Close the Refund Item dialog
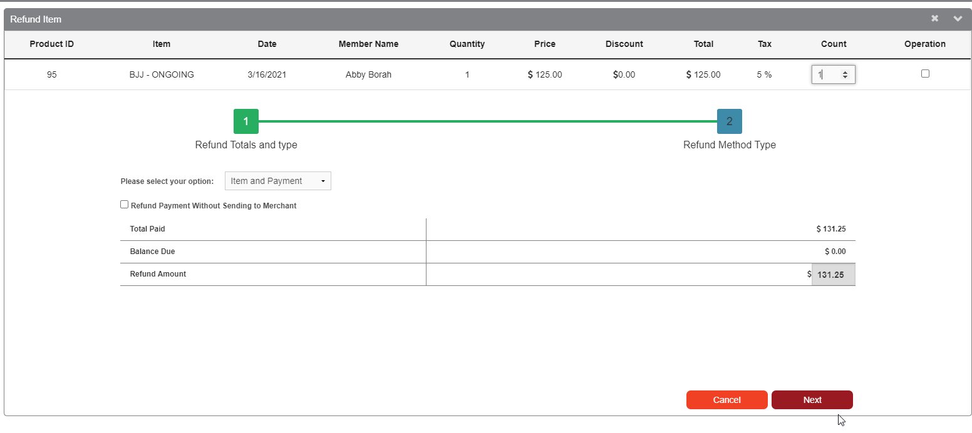 click(934, 19)
